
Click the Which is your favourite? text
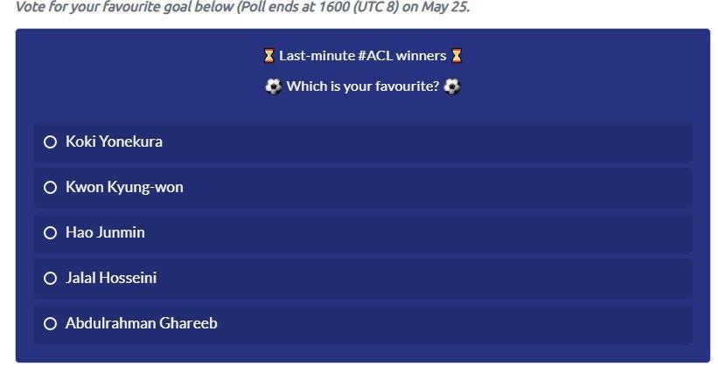tap(363, 86)
